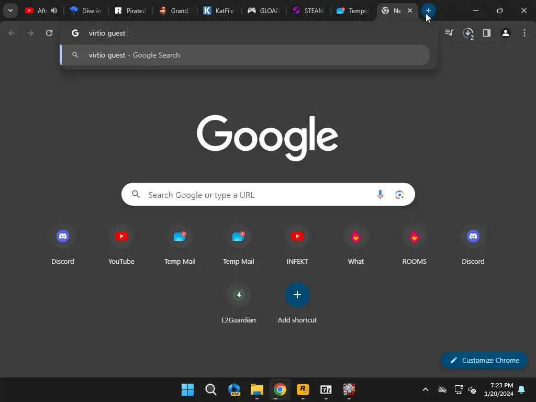Open the 'What' shortcut tile
This screenshot has height=402, width=536.
[356, 245]
